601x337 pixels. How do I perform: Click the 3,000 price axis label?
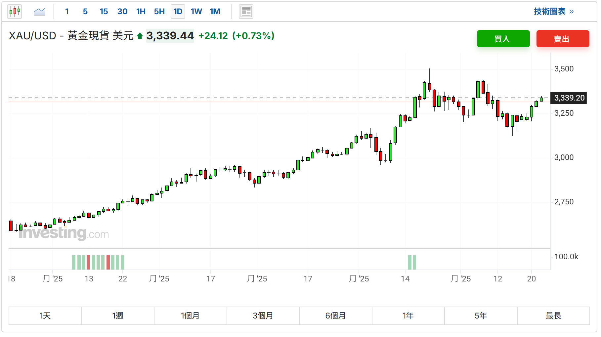564,157
